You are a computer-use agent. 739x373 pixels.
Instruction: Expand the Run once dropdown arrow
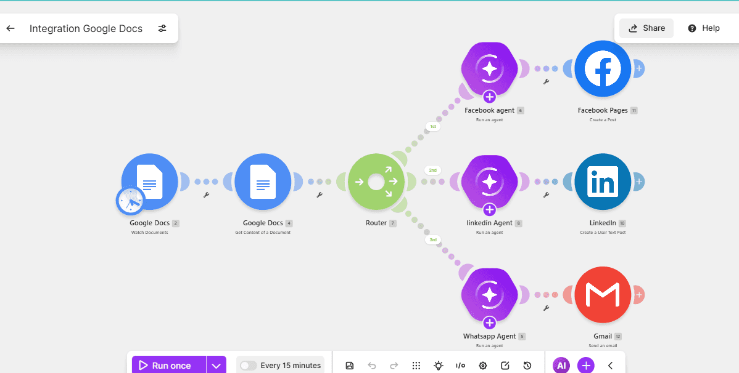tap(217, 366)
